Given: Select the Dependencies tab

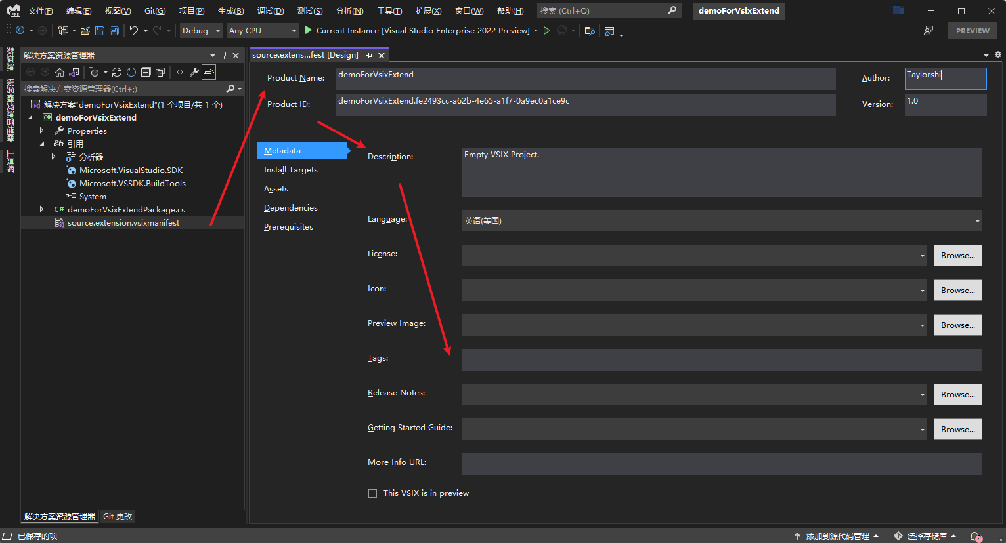Looking at the screenshot, I should 291,207.
